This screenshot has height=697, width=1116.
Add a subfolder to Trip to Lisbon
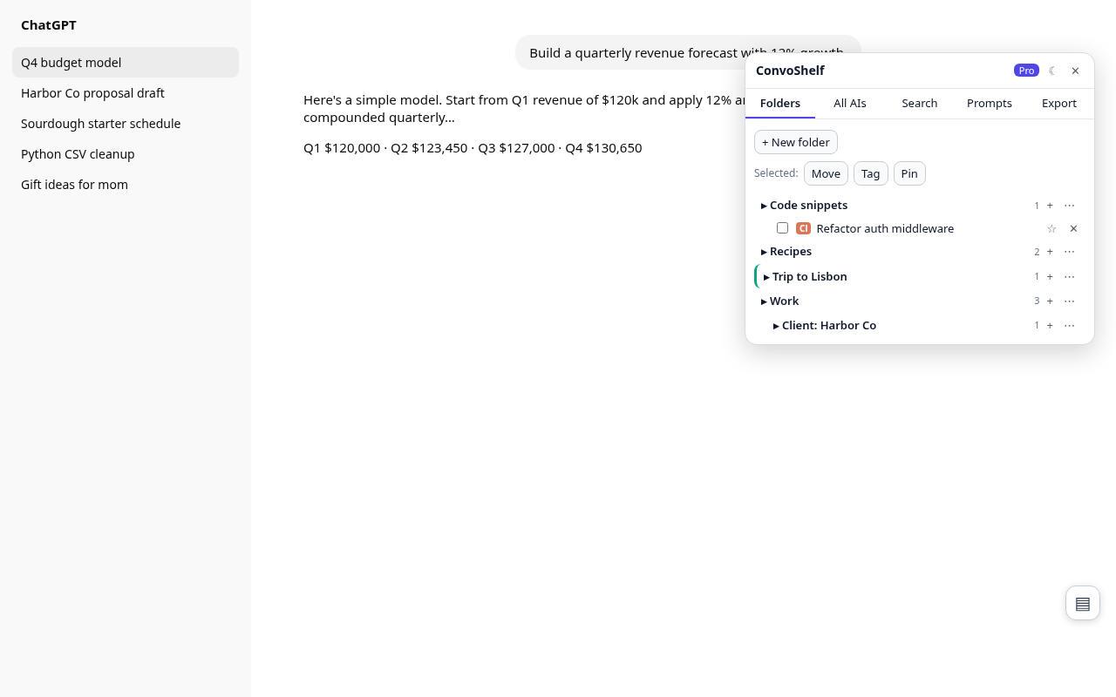(x=1050, y=276)
